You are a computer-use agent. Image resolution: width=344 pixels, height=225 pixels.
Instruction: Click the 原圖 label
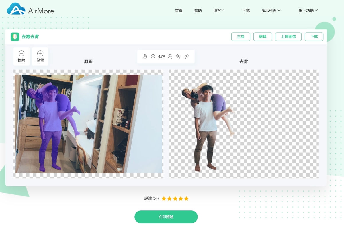[x=88, y=61]
